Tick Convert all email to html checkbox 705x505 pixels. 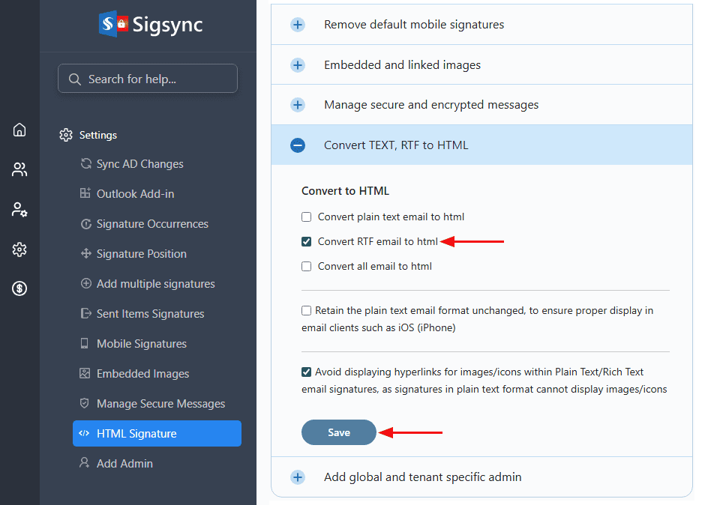point(306,266)
